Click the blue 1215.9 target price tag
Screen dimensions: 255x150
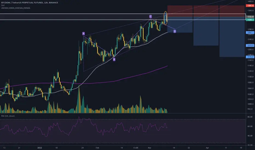(x=250, y=46)
